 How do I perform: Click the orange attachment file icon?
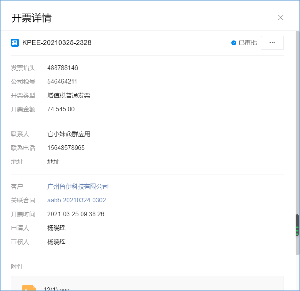pos(29,288)
